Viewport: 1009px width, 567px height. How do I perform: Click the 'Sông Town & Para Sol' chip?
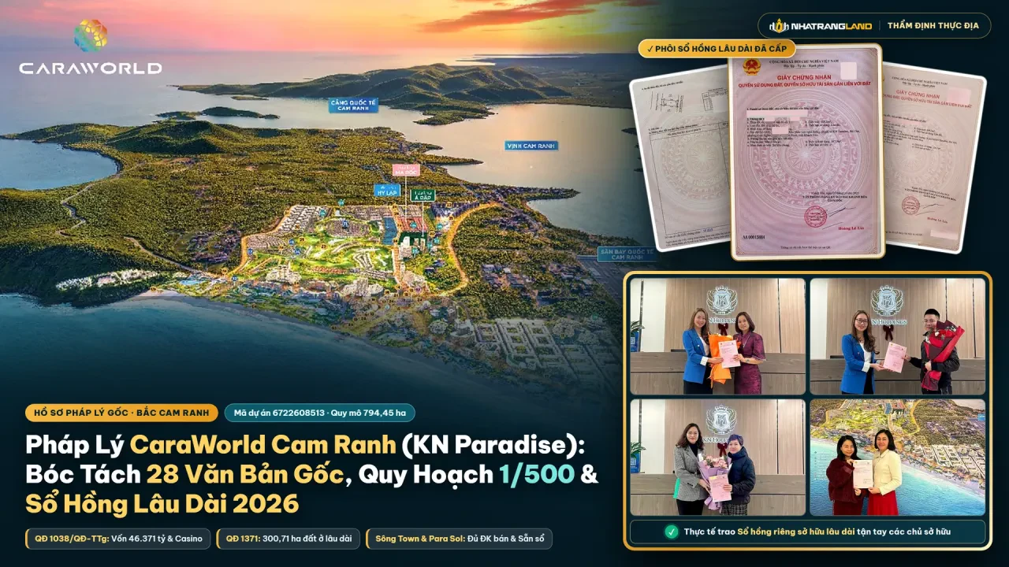point(460,539)
